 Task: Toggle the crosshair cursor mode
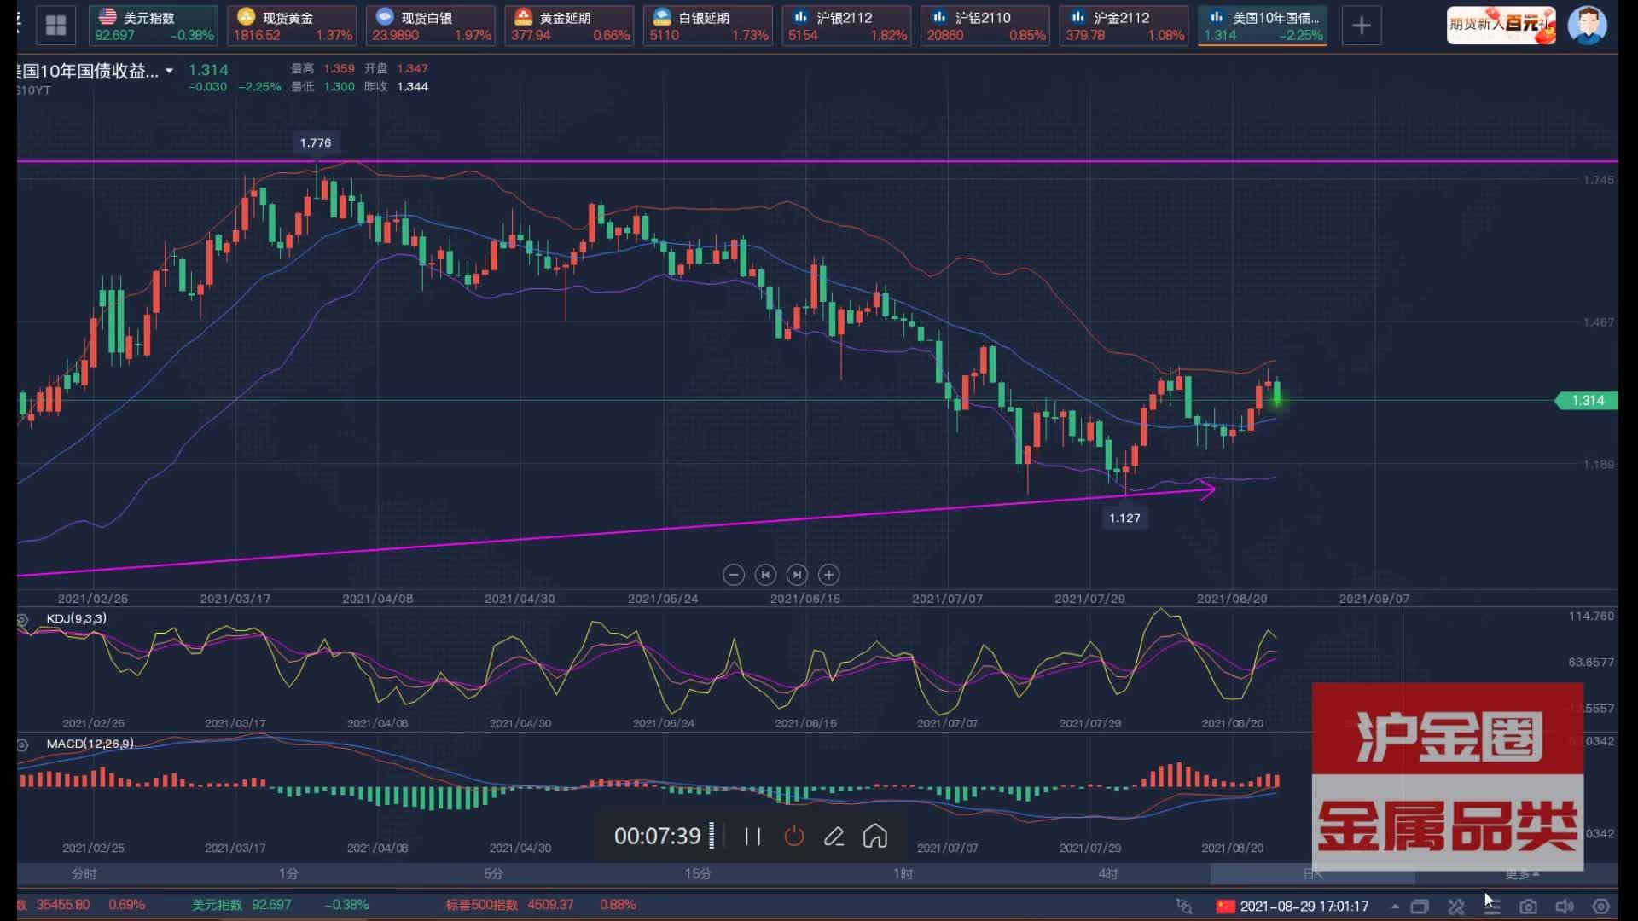click(1183, 907)
